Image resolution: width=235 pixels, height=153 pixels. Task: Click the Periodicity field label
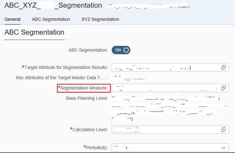[x=96, y=148]
